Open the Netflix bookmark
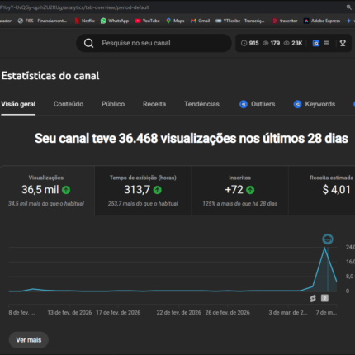Viewport: 355px width, 355px height. [x=84, y=21]
